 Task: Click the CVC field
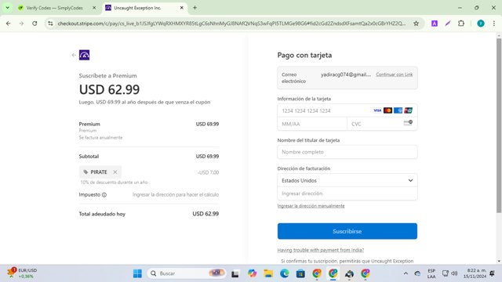click(382, 124)
